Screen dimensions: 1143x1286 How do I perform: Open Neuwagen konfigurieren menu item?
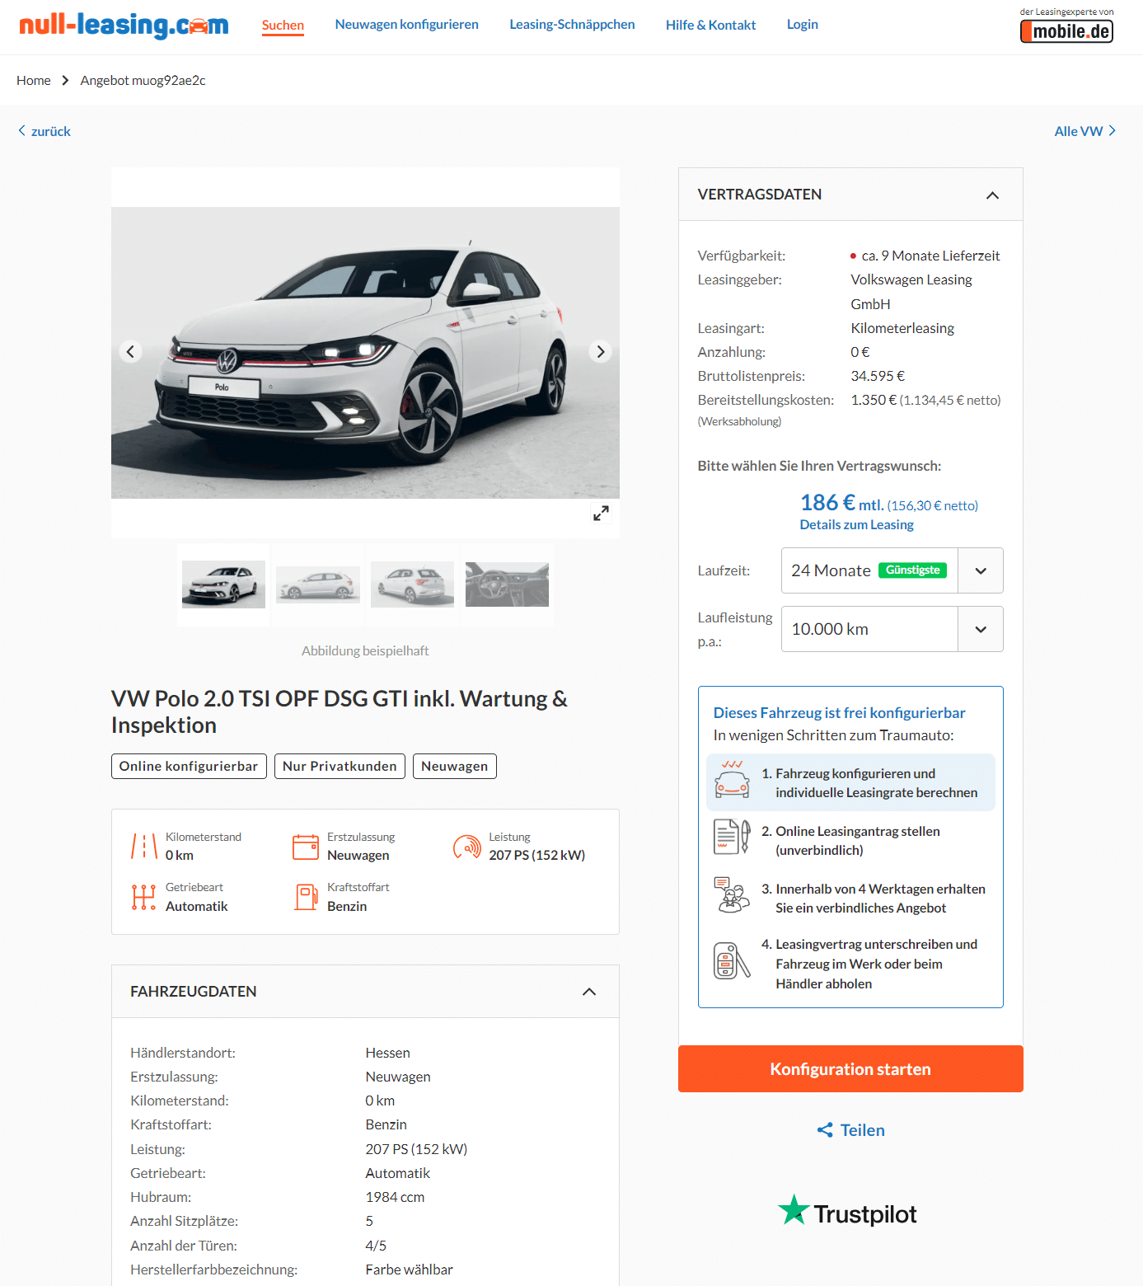406,25
